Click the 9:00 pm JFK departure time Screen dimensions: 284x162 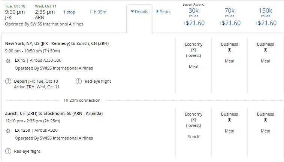pos(15,12)
